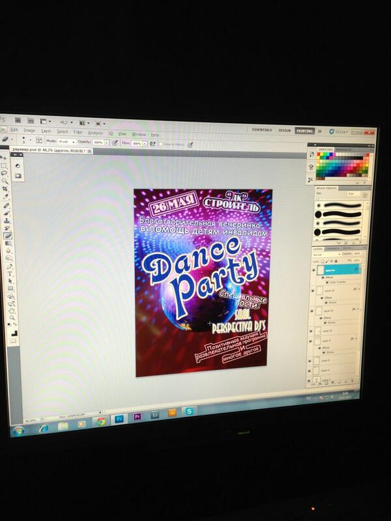This screenshot has width=391, height=521.
Task: Toggle Color Overlay effect visibility
Action: coord(326,282)
